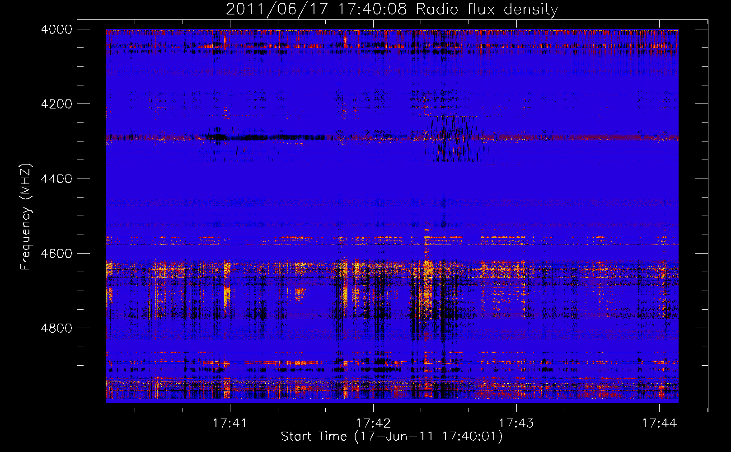Select the 4600 frequency axis label
Viewport: 731px width, 452px height.
point(56,254)
